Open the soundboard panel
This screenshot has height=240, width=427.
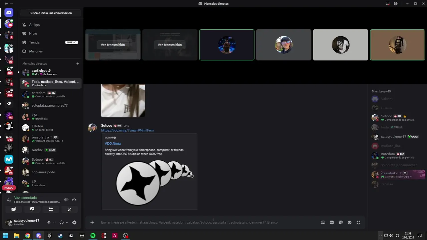pos(69,209)
